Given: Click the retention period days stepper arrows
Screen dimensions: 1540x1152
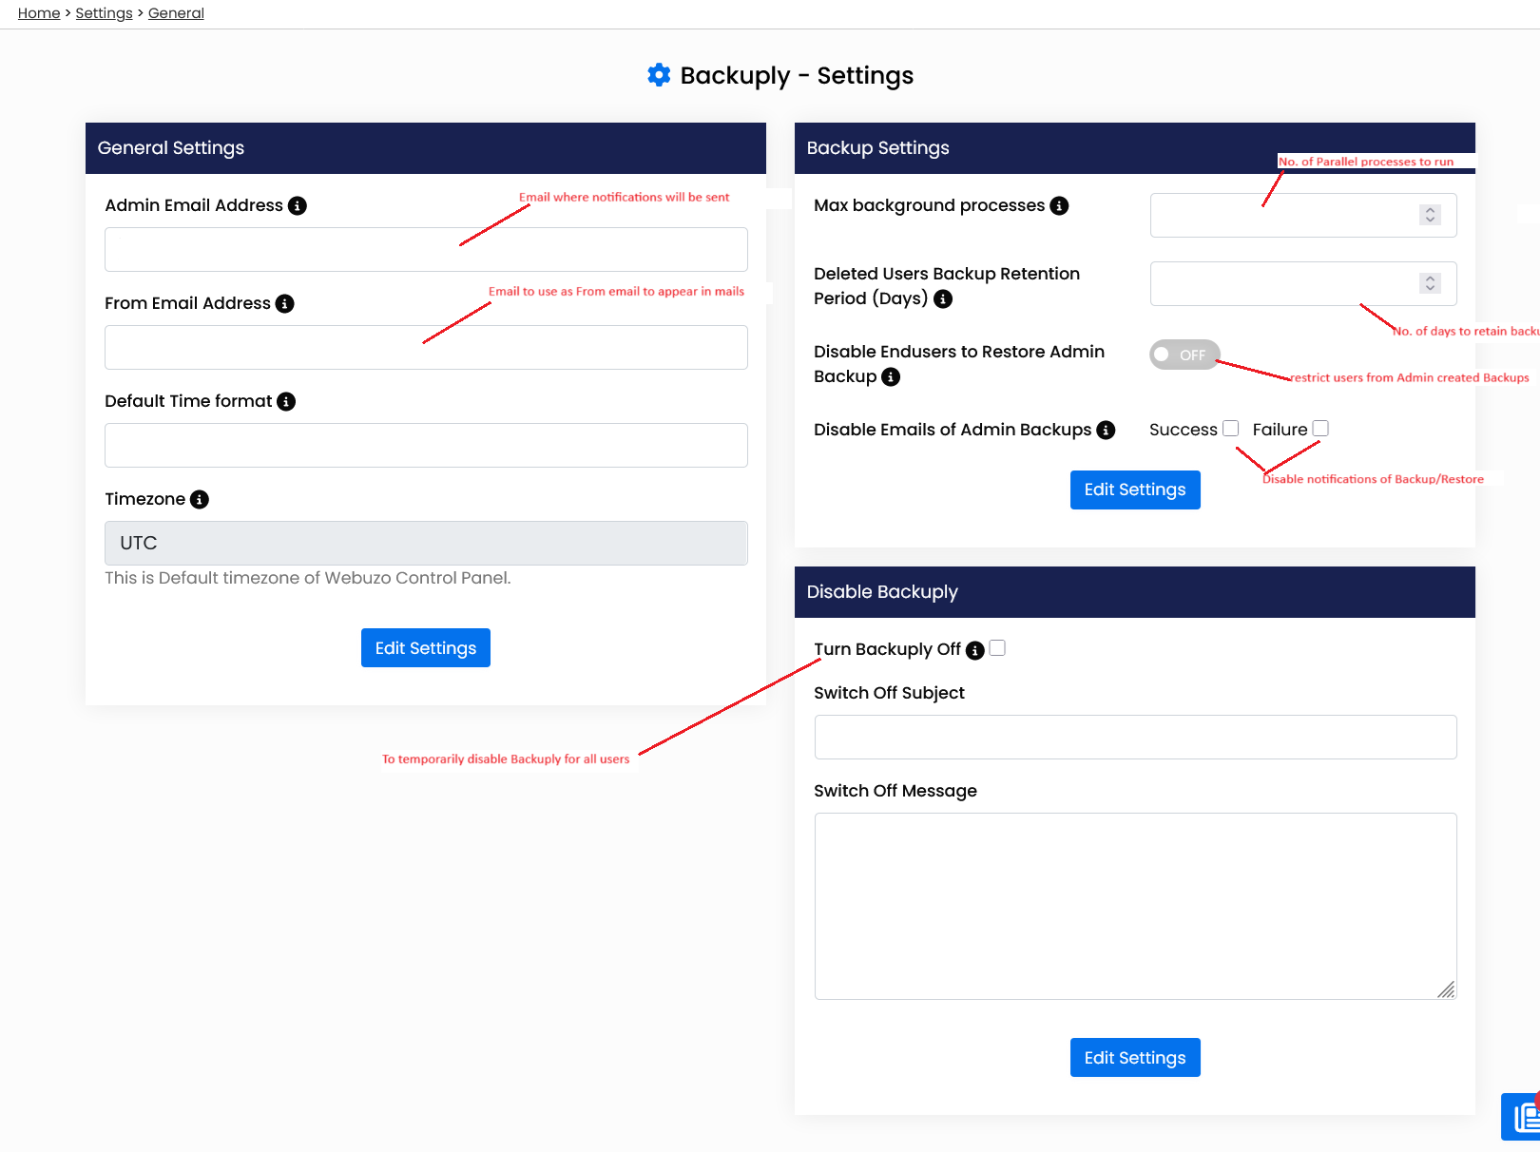Looking at the screenshot, I should (1430, 283).
